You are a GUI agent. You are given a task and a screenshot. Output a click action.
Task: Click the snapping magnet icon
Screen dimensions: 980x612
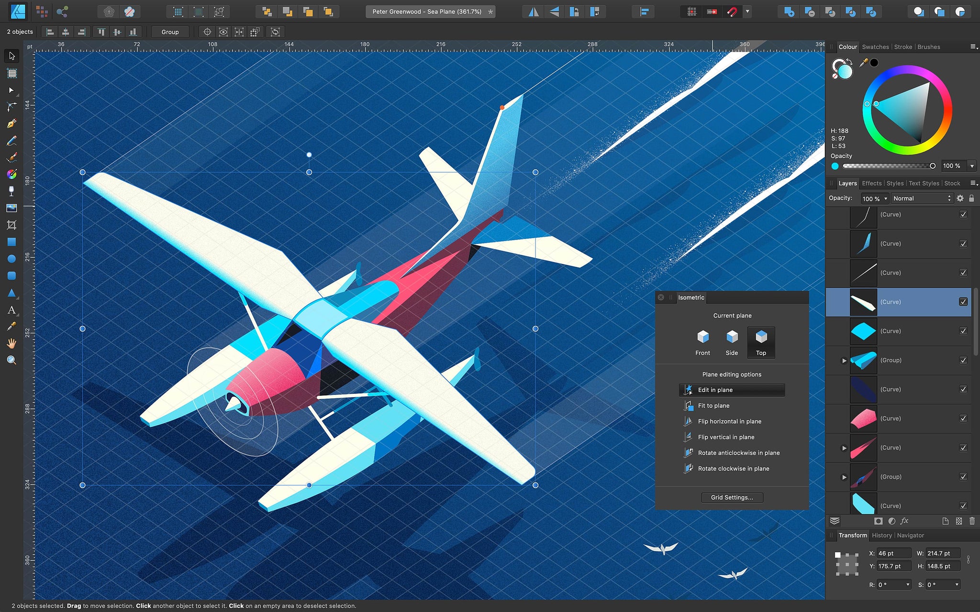click(732, 11)
